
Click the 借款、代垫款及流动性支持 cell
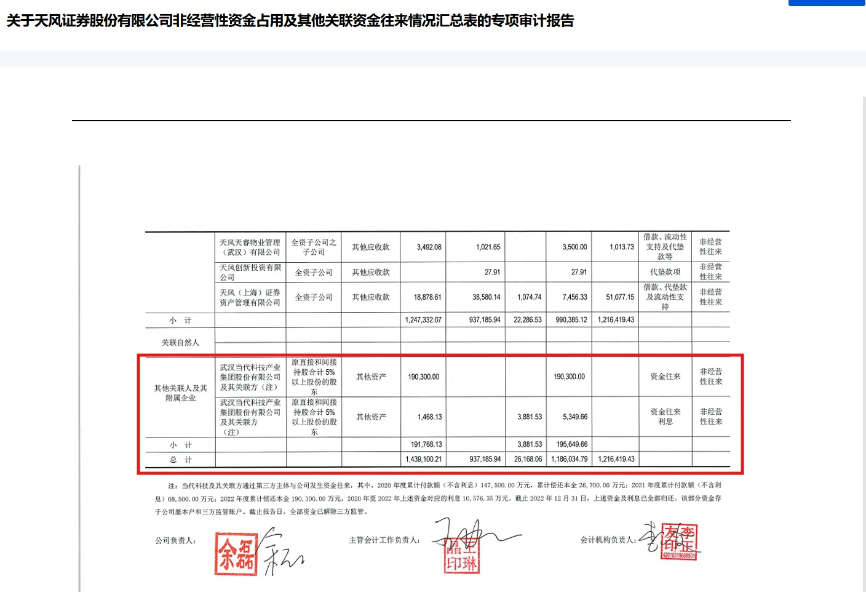tap(665, 297)
